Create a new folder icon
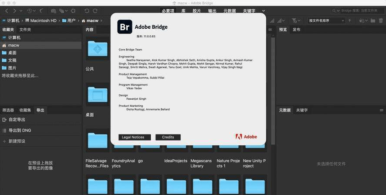Viewport: 386px width, 195px height. coord(373,20)
